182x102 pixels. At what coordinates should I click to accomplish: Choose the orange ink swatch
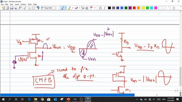[138, 8]
